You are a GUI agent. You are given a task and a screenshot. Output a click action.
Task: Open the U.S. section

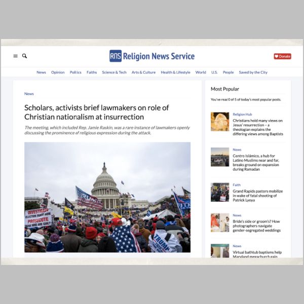(214, 72)
